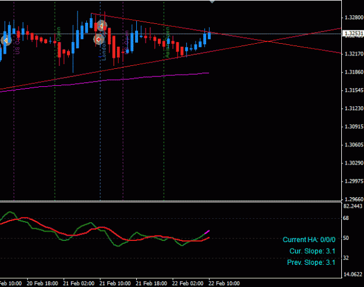Select the yellow trade arrow marker near US Open label

point(6,41)
